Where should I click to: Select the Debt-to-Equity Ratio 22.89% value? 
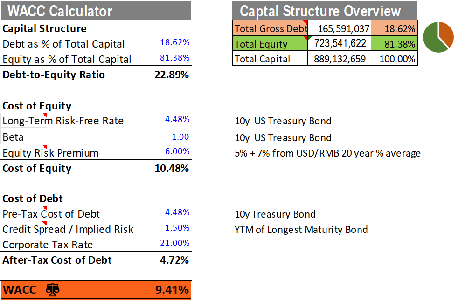172,75
